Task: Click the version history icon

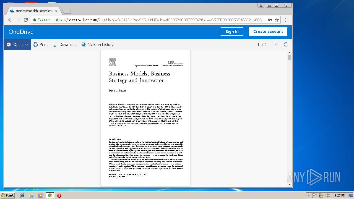Action: [84, 44]
